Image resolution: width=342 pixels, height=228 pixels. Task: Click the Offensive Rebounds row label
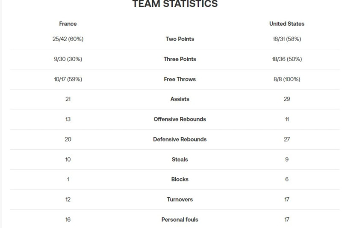tap(180, 119)
